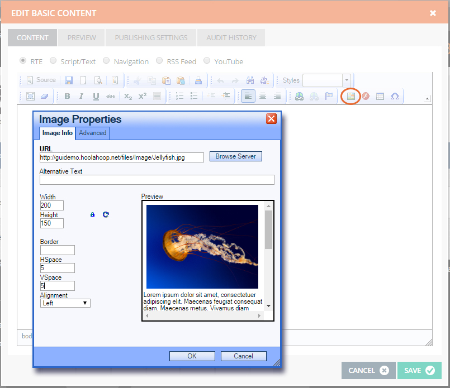The height and width of the screenshot is (388, 450).
Task: Click the Insert Link globe icon
Action: (299, 96)
